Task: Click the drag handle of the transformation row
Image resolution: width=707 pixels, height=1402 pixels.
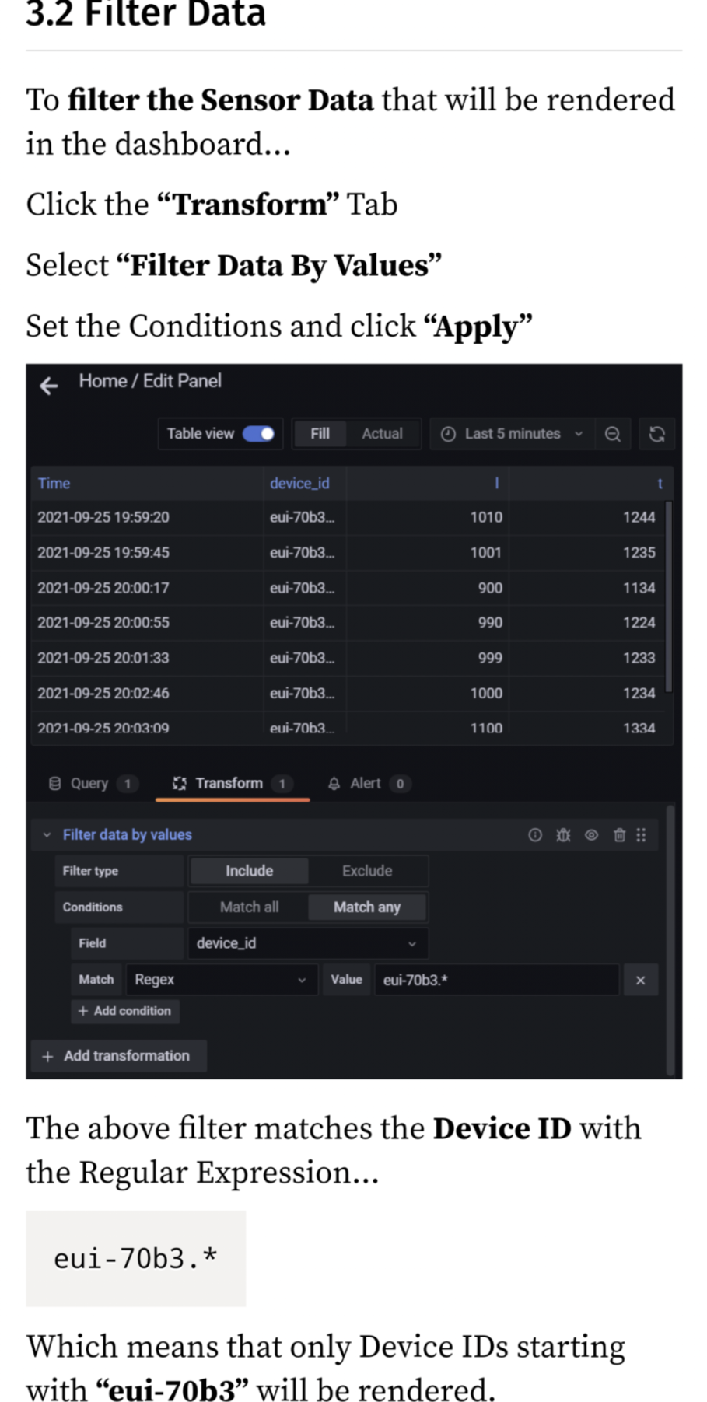Action: point(641,835)
